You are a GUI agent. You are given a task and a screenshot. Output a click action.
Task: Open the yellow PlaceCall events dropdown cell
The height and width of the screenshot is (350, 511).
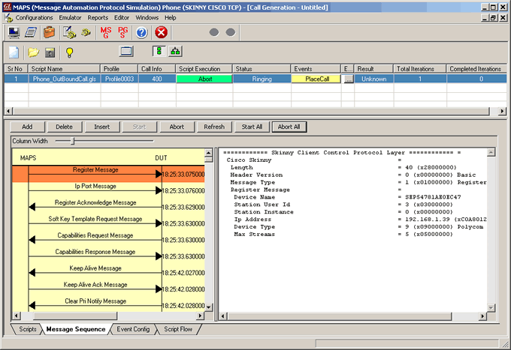(316, 79)
